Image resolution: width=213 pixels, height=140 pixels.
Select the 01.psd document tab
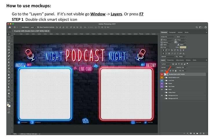tap(32, 31)
